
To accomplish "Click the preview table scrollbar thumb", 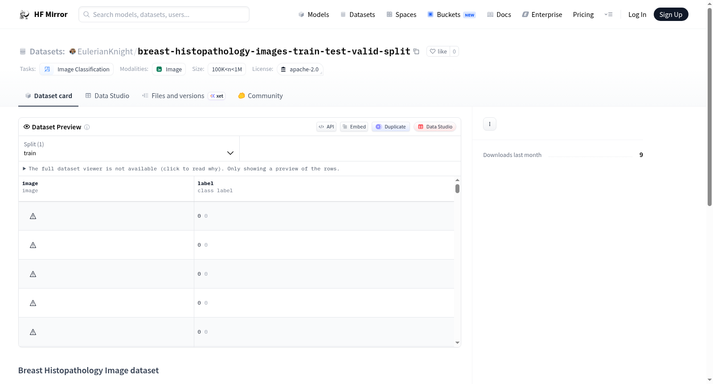I will 457,189.
